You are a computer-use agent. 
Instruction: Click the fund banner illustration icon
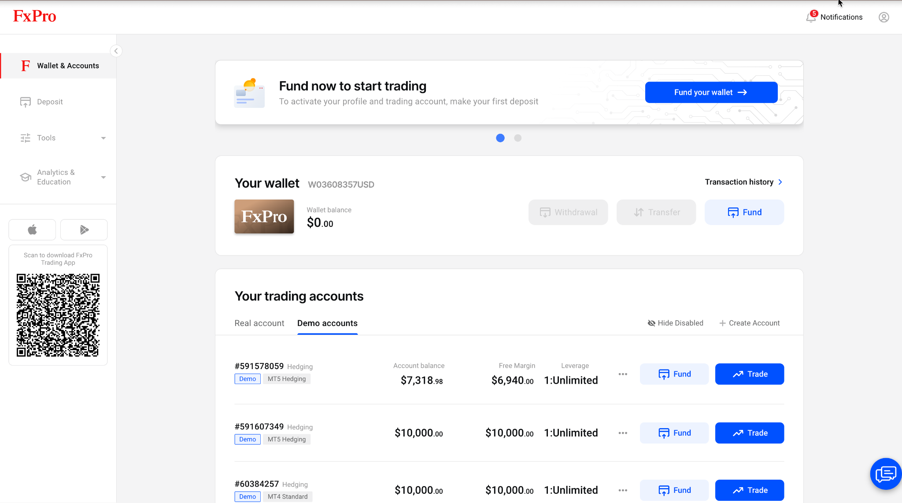tap(249, 92)
